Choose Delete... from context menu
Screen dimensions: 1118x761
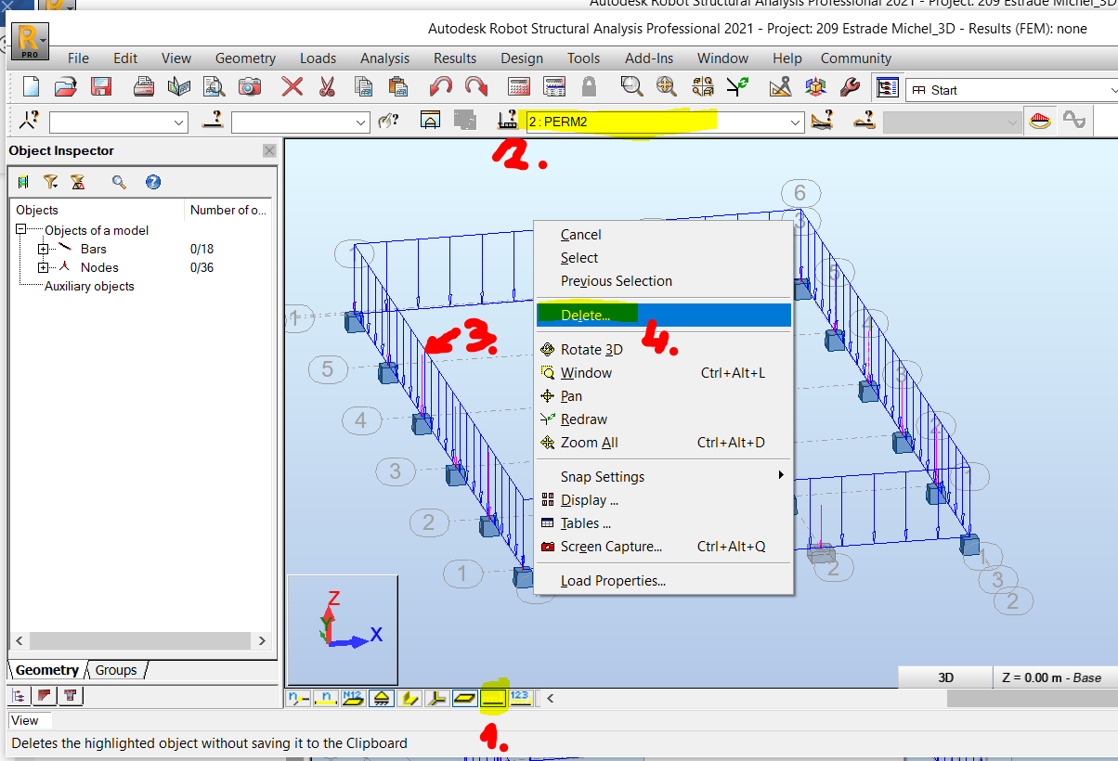[664, 316]
